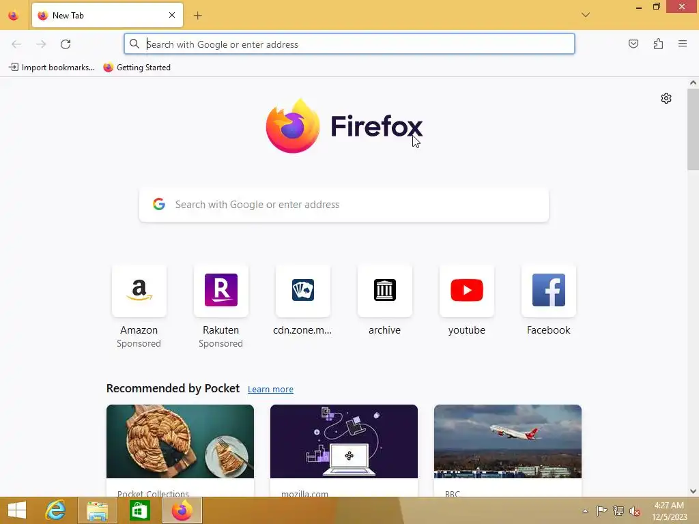Open the list all tabs dropdown
The width and height of the screenshot is (699, 524).
tap(586, 15)
